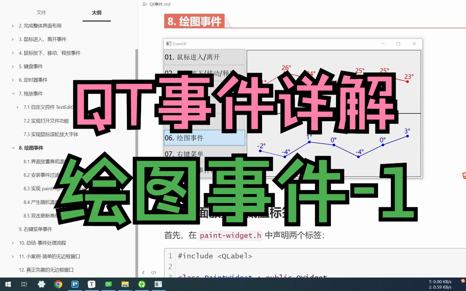
Task: Click the 8. 绘图事件 document heading
Action: pos(194,21)
